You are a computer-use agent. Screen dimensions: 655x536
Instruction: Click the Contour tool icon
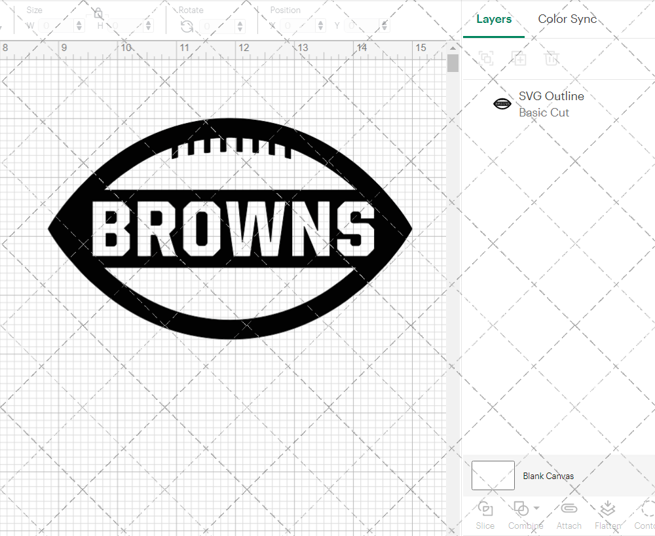647,509
